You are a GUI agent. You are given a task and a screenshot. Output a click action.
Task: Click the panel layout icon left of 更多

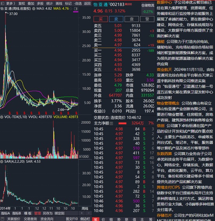point(2,3)
